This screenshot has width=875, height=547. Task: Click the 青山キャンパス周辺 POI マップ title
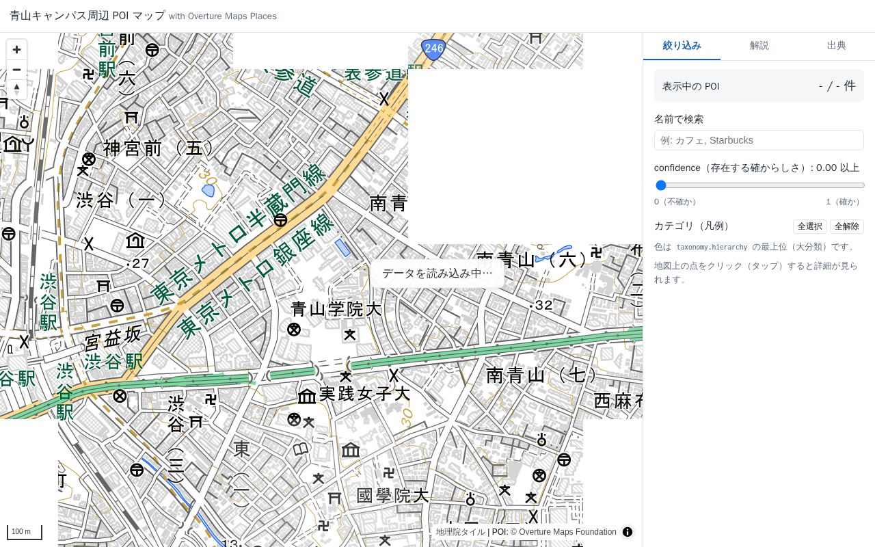coord(87,15)
